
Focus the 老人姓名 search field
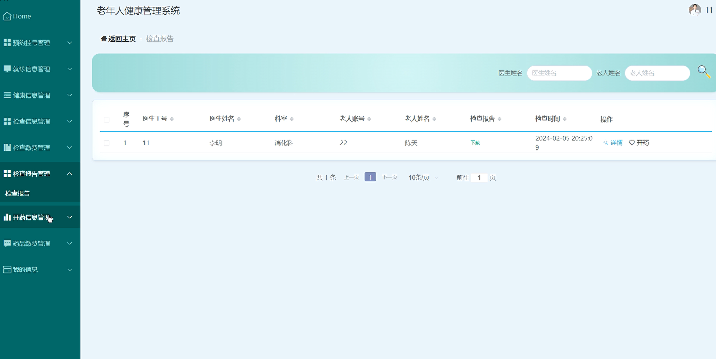click(x=657, y=73)
